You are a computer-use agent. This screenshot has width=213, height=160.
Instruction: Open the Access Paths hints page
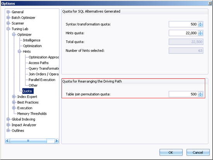pyautogui.click(x=39, y=63)
